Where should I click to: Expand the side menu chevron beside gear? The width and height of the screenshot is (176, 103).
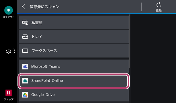(x=14, y=51)
